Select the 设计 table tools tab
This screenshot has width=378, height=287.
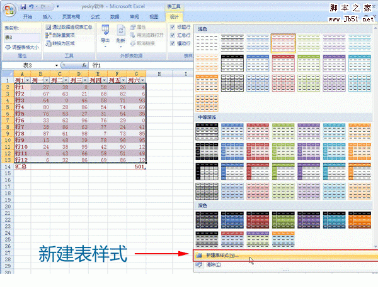tap(174, 16)
